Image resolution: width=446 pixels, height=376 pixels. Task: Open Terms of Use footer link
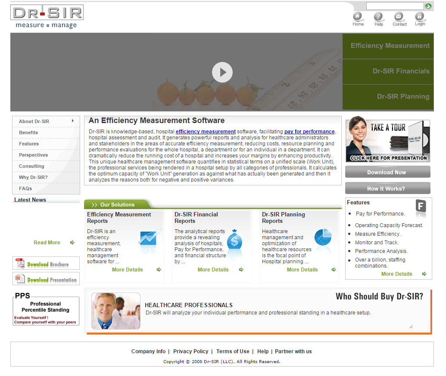tap(233, 351)
